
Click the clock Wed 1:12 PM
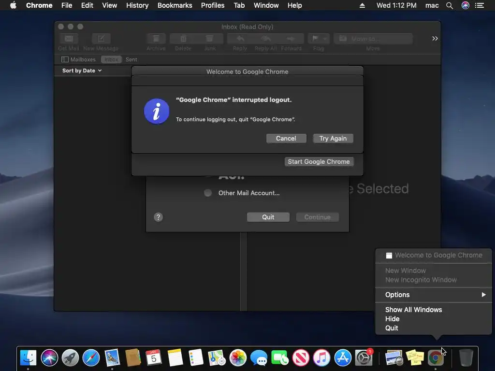click(396, 5)
